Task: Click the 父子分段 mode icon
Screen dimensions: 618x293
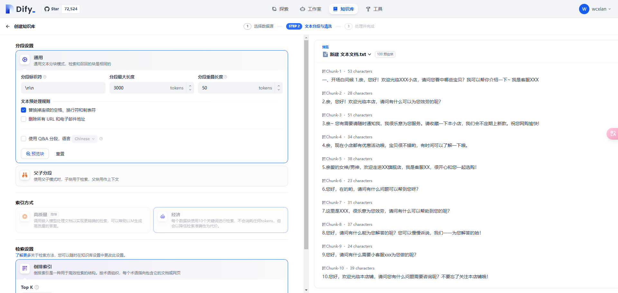Action: [x=25, y=175]
